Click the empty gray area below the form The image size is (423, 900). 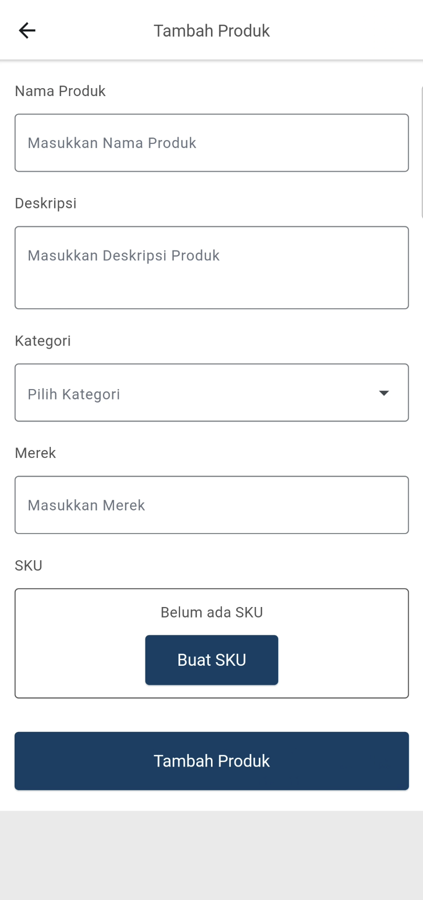[211, 856]
